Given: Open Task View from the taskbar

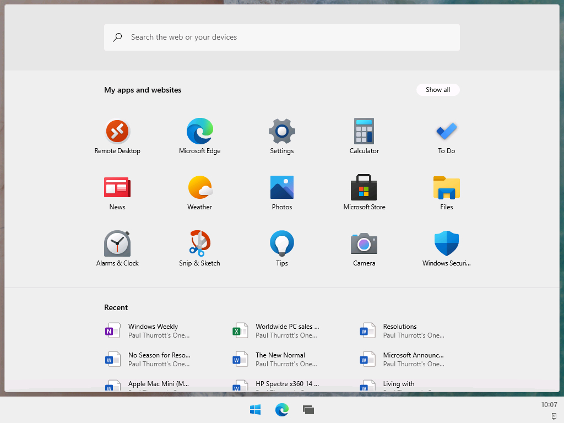Looking at the screenshot, I should coord(308,410).
